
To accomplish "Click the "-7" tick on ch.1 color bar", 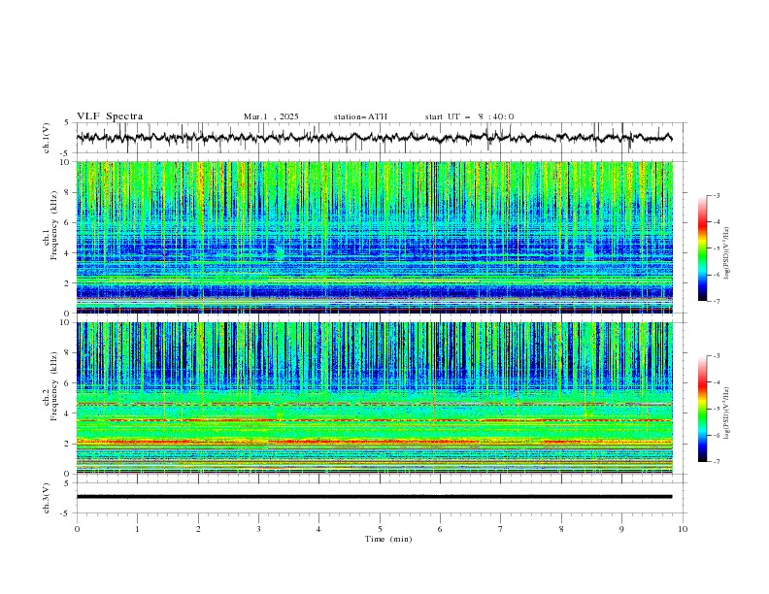I will [x=717, y=301].
